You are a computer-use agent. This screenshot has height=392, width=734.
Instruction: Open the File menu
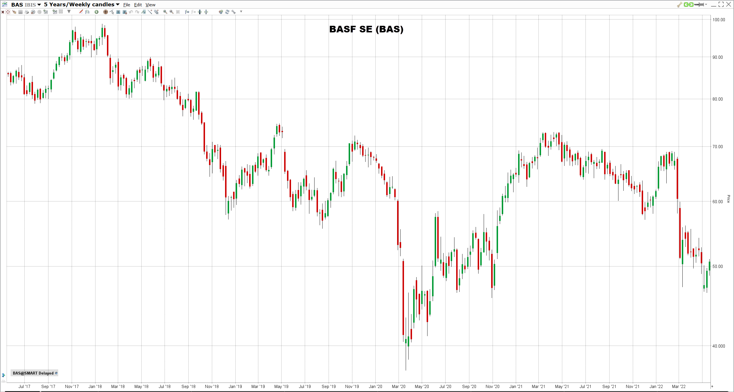click(127, 5)
